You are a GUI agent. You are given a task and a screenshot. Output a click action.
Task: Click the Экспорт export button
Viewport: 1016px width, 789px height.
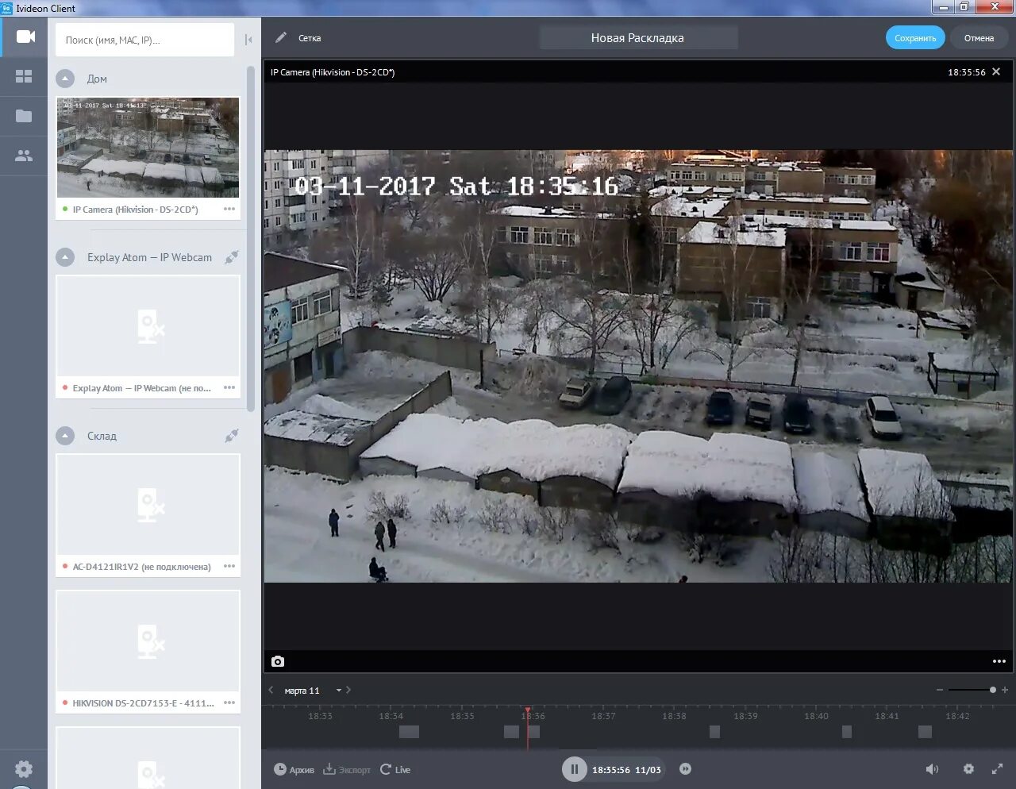347,770
